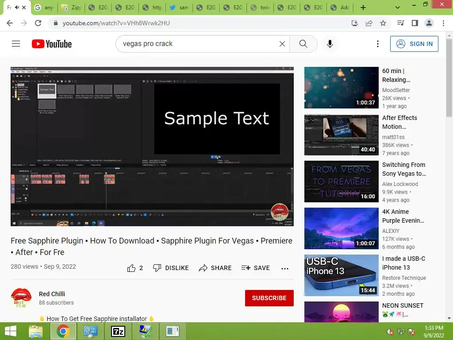Save video to playlist
453x340 pixels.
pyautogui.click(x=256, y=268)
